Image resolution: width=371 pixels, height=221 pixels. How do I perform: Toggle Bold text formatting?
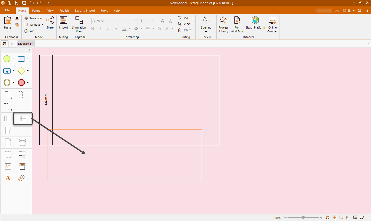[93, 29]
